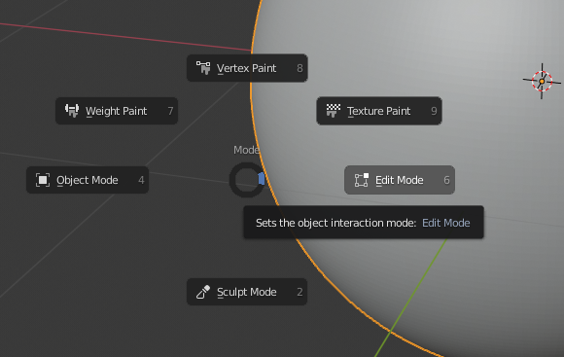This screenshot has height=357, width=564.
Task: Click the Weight Paint icon
Action: (72, 111)
